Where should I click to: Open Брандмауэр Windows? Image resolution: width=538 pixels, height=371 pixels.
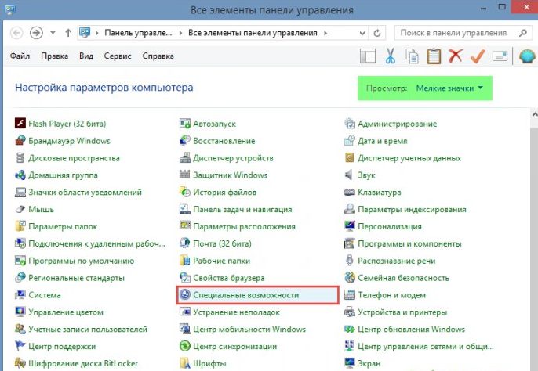coord(69,141)
